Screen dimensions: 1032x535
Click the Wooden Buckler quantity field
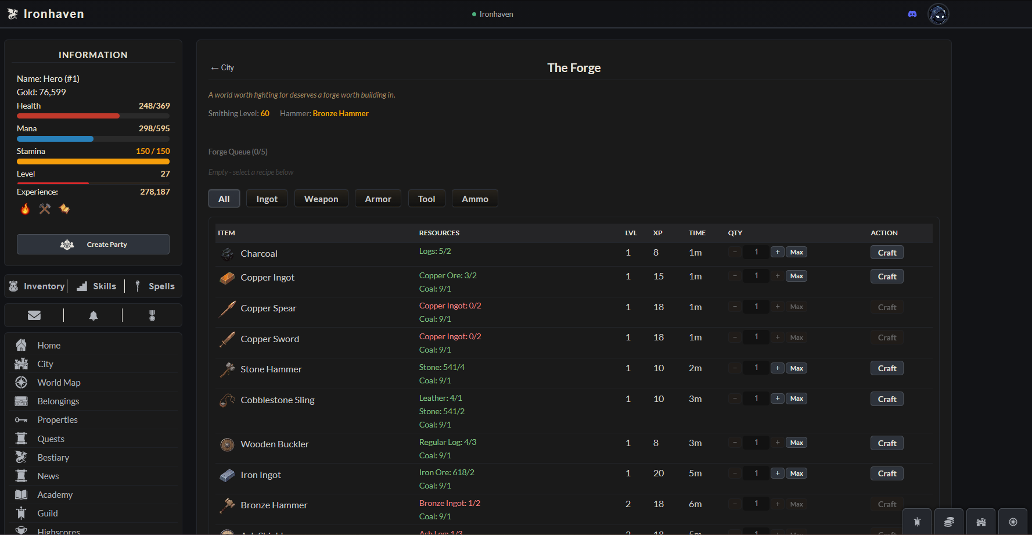(x=756, y=443)
